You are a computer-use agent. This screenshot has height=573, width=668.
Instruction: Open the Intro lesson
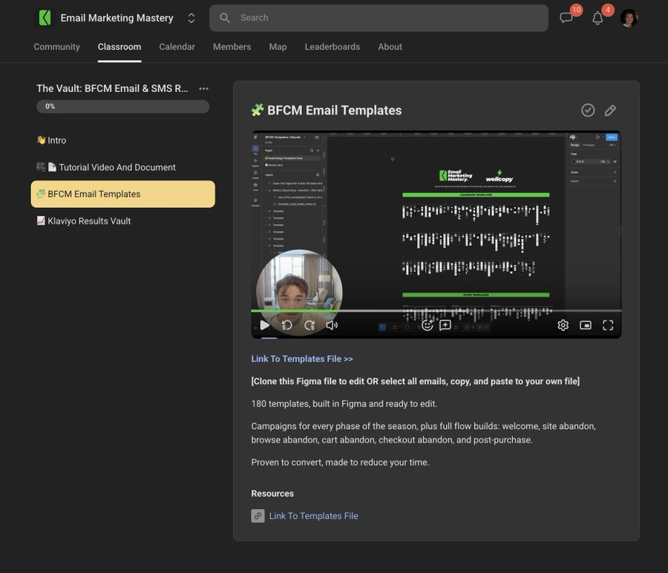coord(122,140)
